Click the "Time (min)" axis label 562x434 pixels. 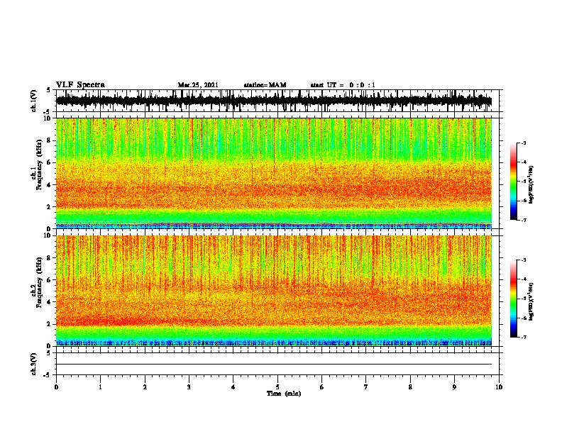coord(284,394)
